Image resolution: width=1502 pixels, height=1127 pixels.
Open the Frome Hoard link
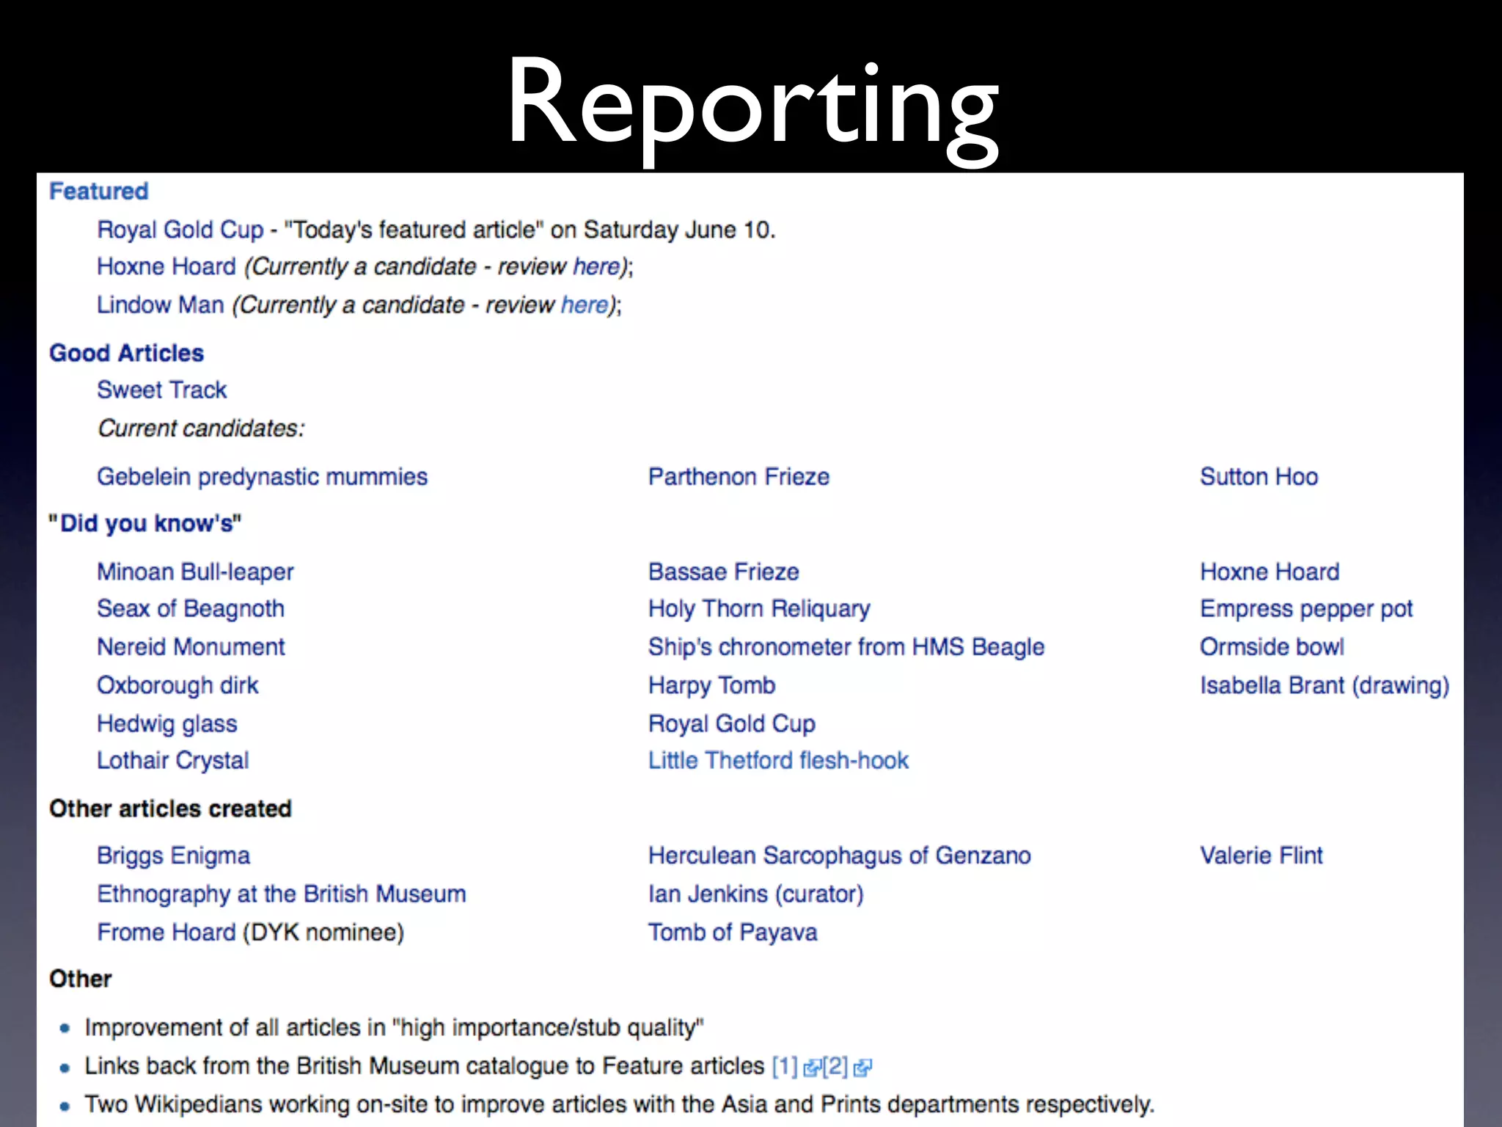click(x=166, y=933)
